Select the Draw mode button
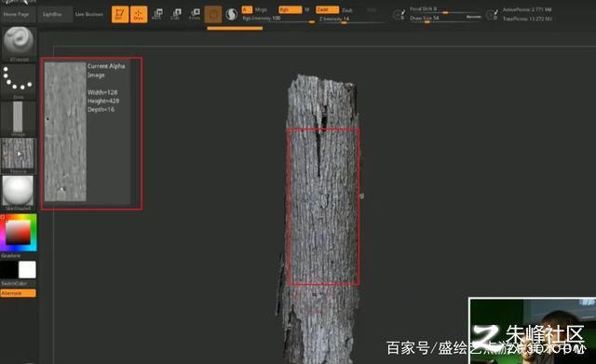Image resolution: width=596 pixels, height=364 pixels. (139, 15)
